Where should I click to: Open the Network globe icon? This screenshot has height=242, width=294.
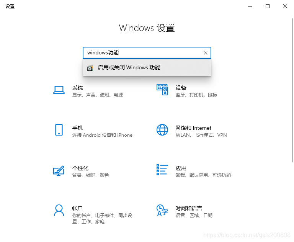click(x=162, y=130)
